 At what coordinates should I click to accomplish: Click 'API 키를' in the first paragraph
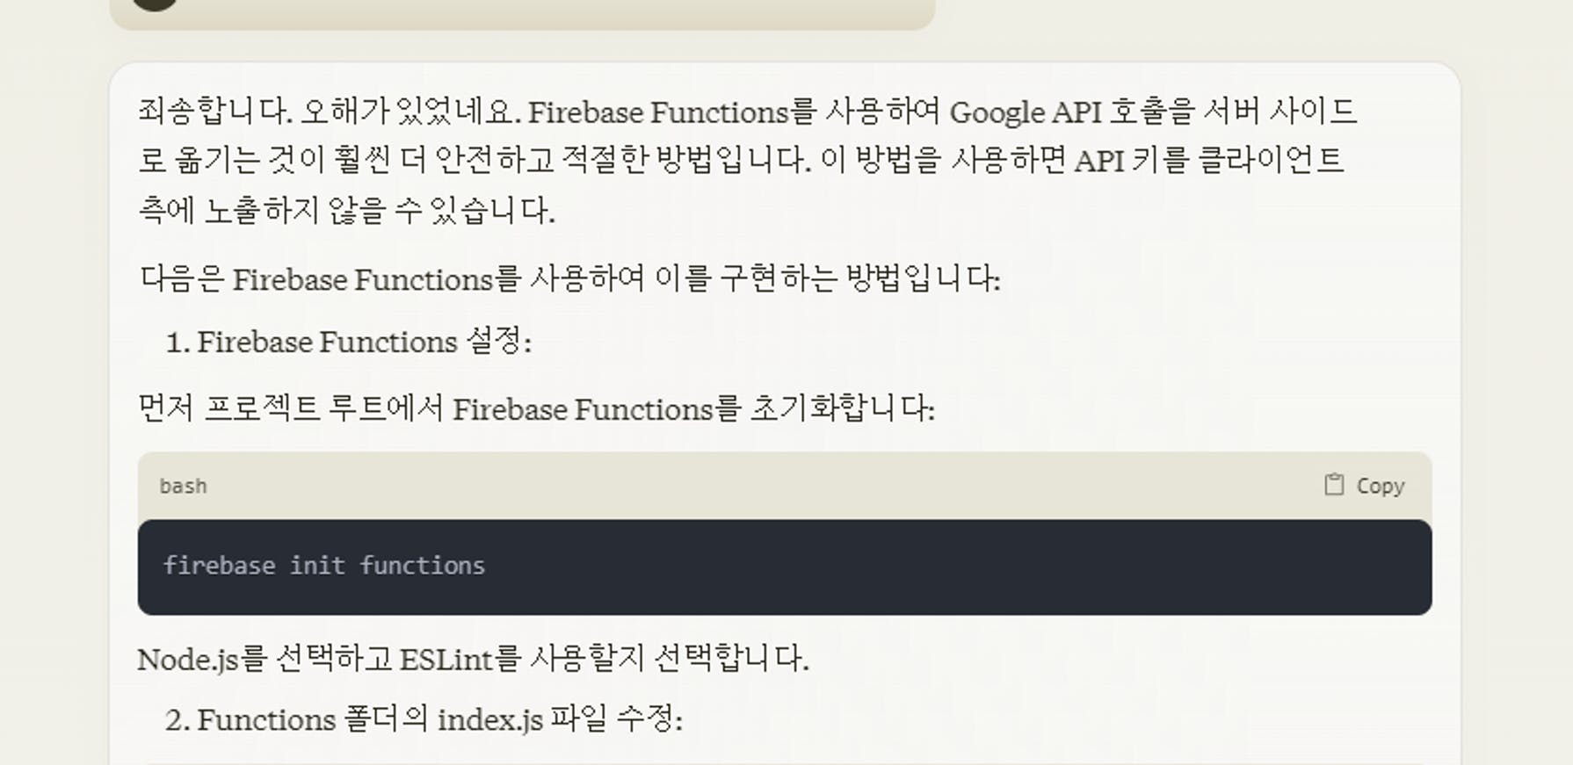1131,161
